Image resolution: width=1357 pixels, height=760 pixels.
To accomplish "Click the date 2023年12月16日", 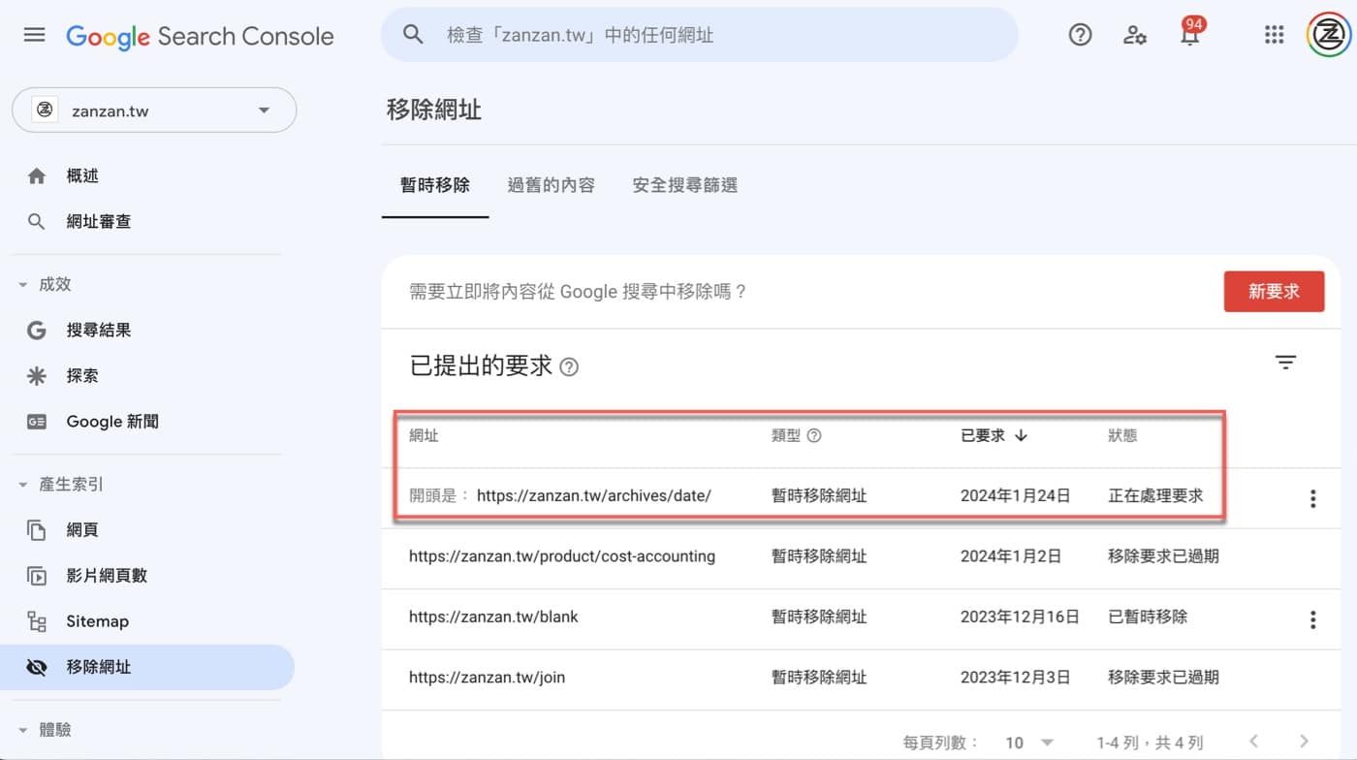I will pos(1020,617).
